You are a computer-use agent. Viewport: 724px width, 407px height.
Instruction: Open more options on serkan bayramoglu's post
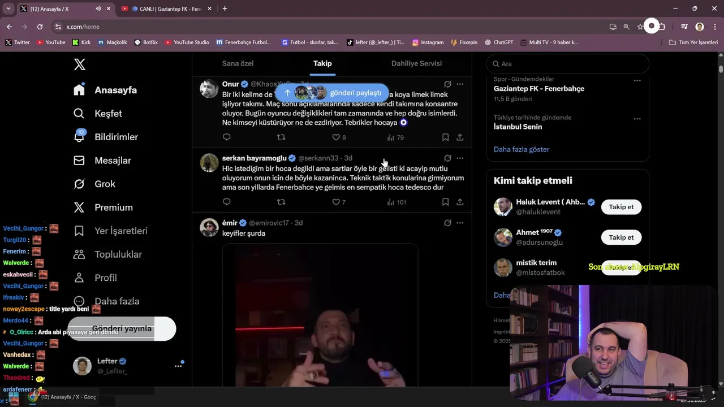click(x=460, y=158)
